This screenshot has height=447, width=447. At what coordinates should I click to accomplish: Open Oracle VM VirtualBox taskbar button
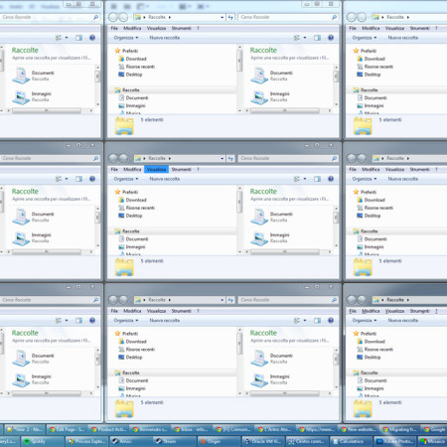point(263,441)
